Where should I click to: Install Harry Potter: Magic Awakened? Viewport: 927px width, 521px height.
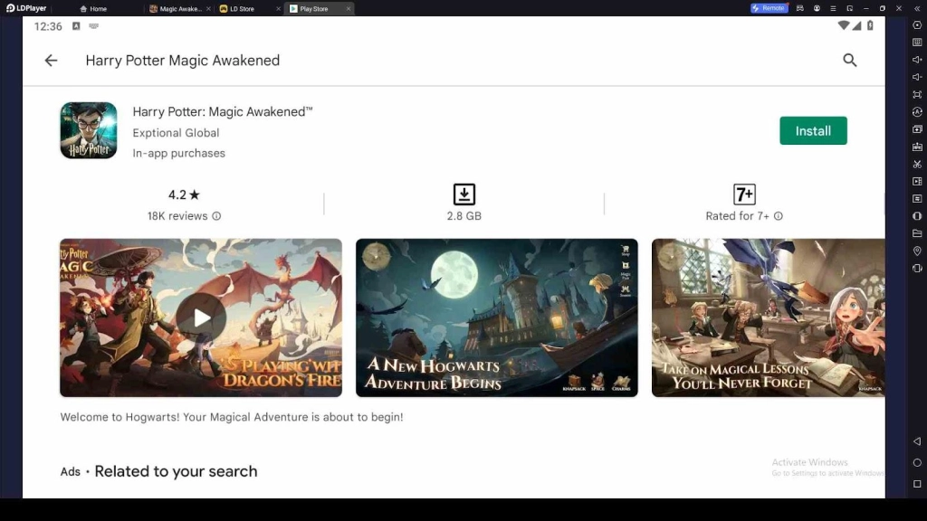[x=813, y=130]
